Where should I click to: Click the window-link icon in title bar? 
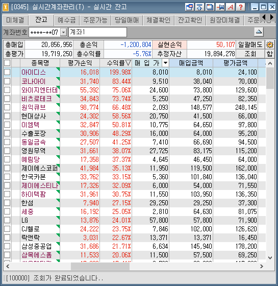(x=189, y=7)
